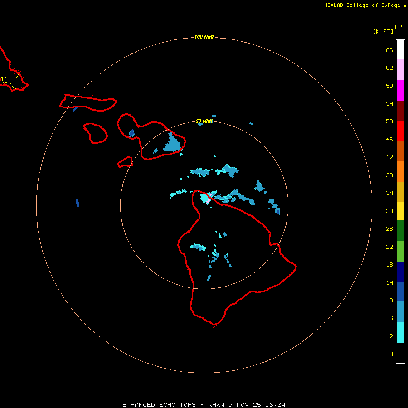Click the navy 22 kft legend swatch

click(x=400, y=272)
